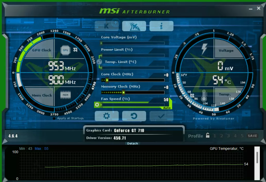This screenshot has height=182, width=266.
Task: Click the 0 mV voltage readout
Action: (226, 66)
